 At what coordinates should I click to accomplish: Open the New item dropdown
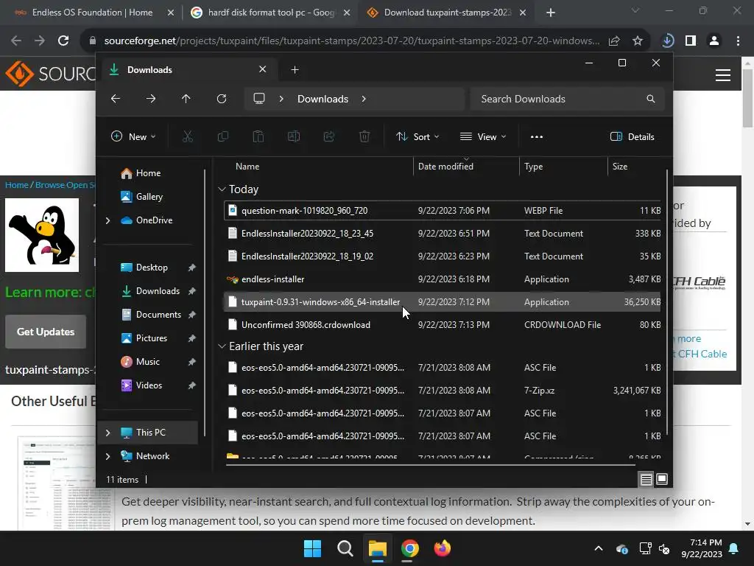point(133,136)
